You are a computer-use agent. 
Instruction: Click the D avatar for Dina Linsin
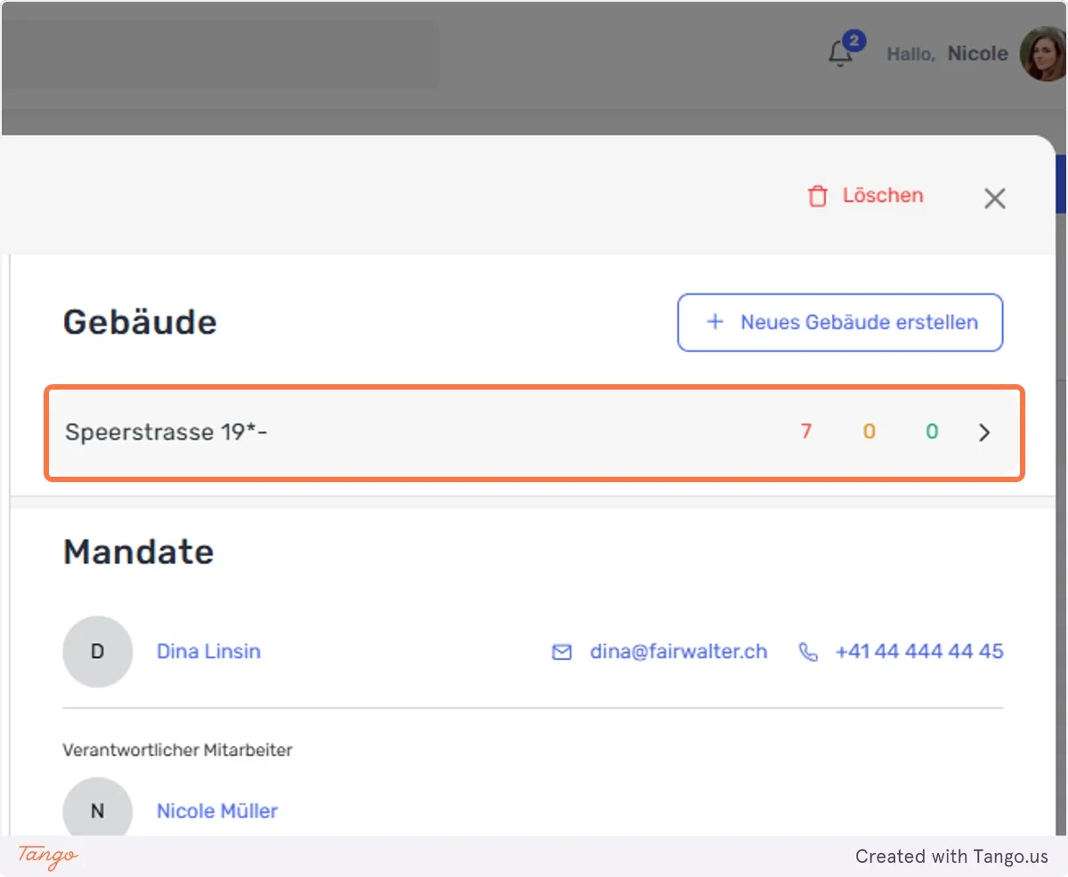(98, 651)
